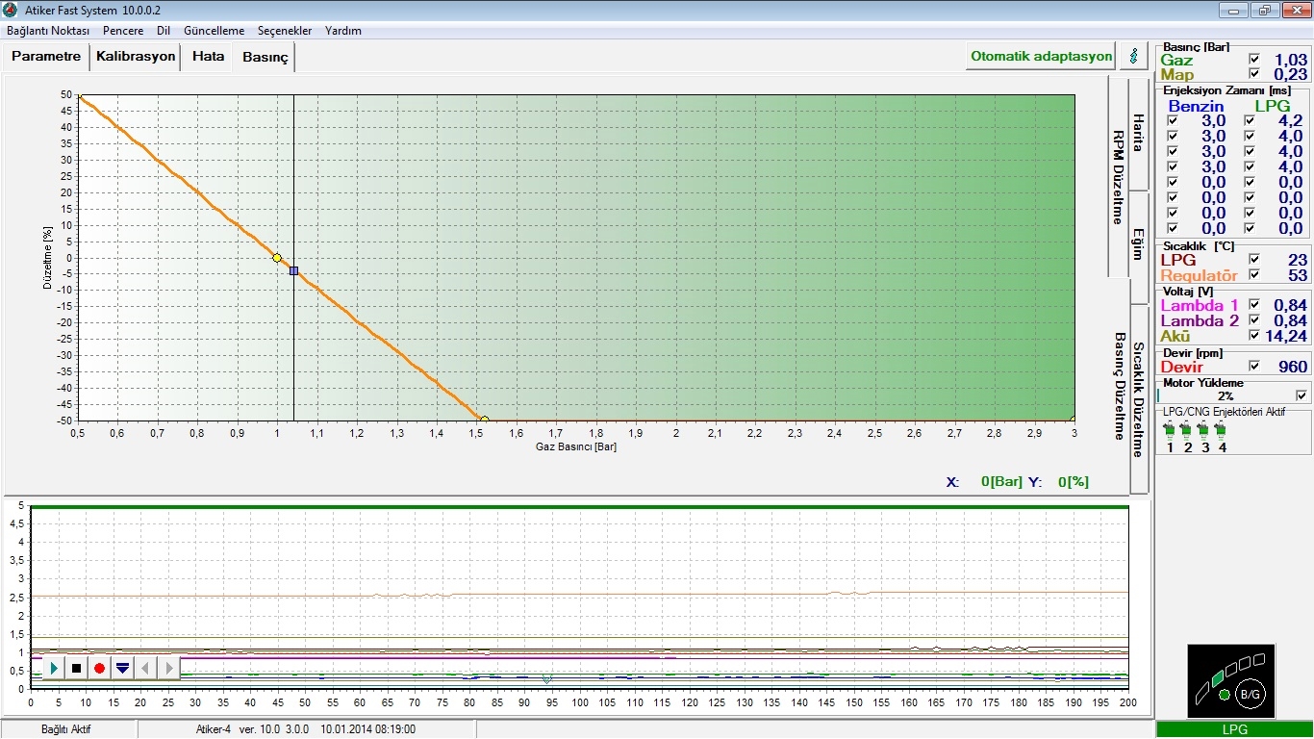This screenshot has width=1314, height=739.
Task: Click the B/G fuel switch button
Action: tap(1250, 694)
